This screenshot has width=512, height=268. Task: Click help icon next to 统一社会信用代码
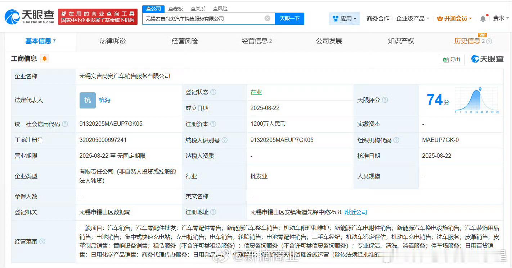coord(65,124)
